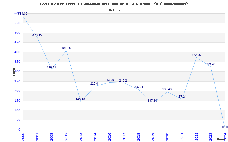Click the x-axis year 2007
The height and width of the screenshot is (142, 228).
coord(37,137)
